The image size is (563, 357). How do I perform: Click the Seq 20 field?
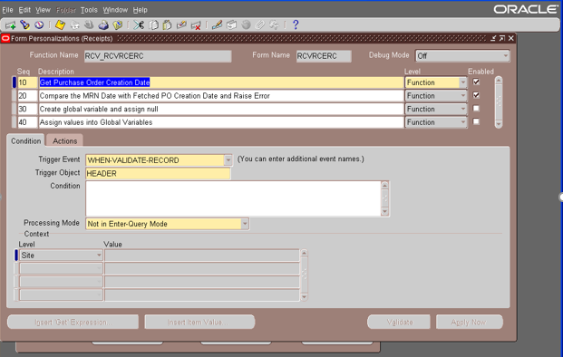27,96
